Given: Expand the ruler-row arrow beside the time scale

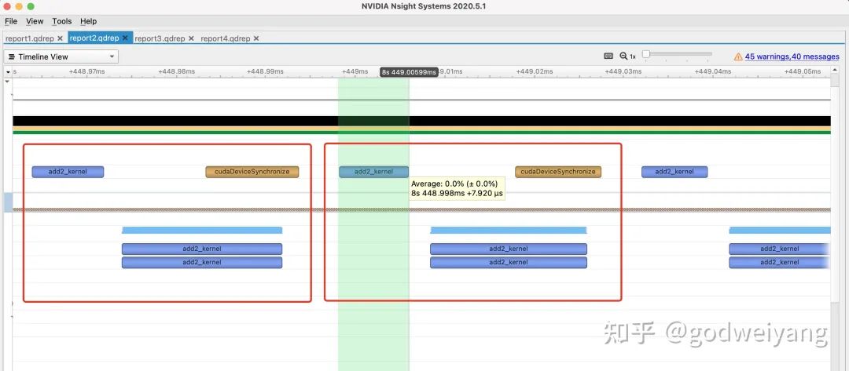Looking at the screenshot, I should [8, 72].
